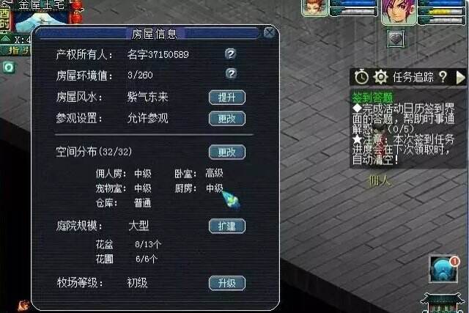The height and width of the screenshot is (313, 469).
Task: Click the 指引 guide tab at left
Action: [x=15, y=50]
